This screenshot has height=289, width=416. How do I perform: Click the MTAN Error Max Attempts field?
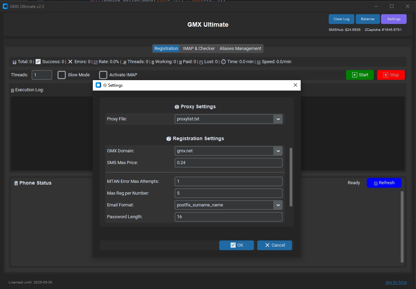coord(229,181)
